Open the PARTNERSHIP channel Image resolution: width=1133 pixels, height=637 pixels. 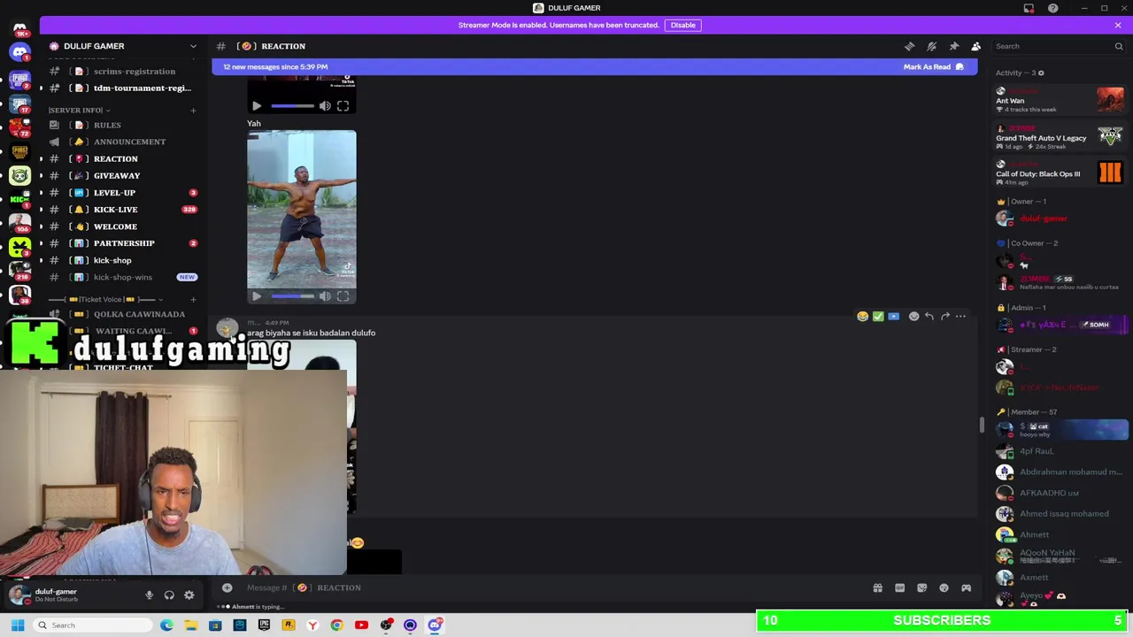coord(122,243)
